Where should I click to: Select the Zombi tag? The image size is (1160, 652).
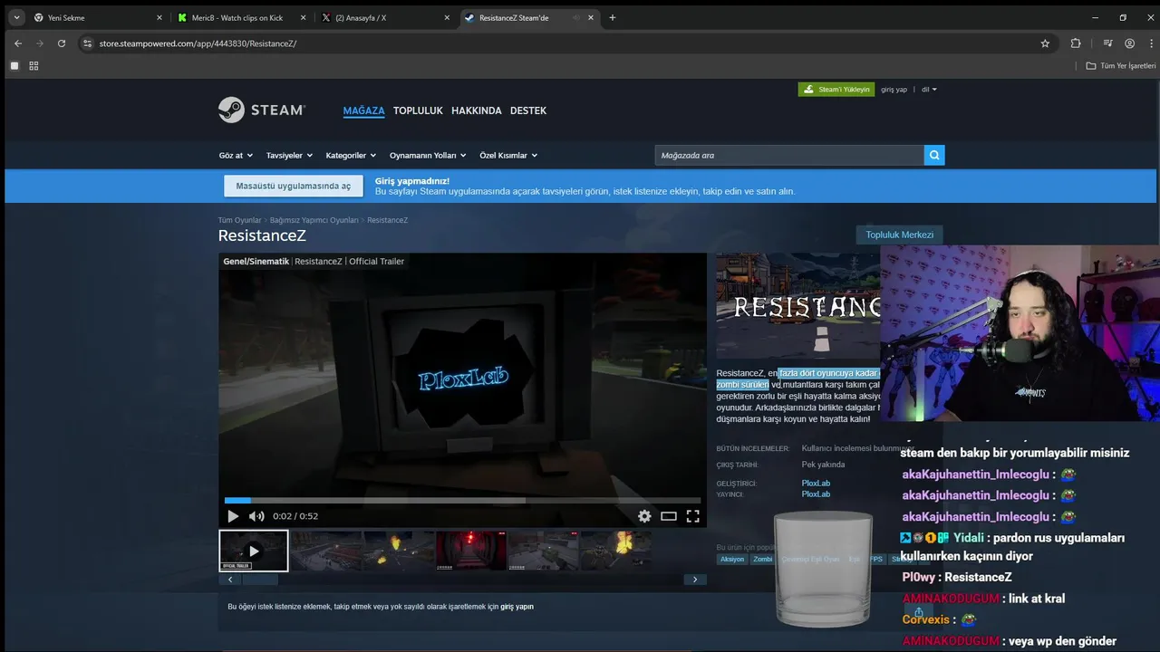(x=763, y=559)
